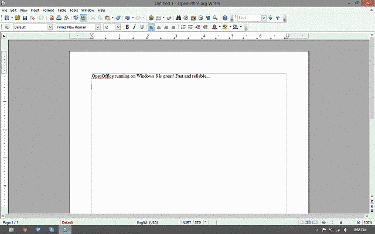Image resolution: width=375 pixels, height=234 pixels.
Task: Click the Find text input field
Action: click(250, 18)
